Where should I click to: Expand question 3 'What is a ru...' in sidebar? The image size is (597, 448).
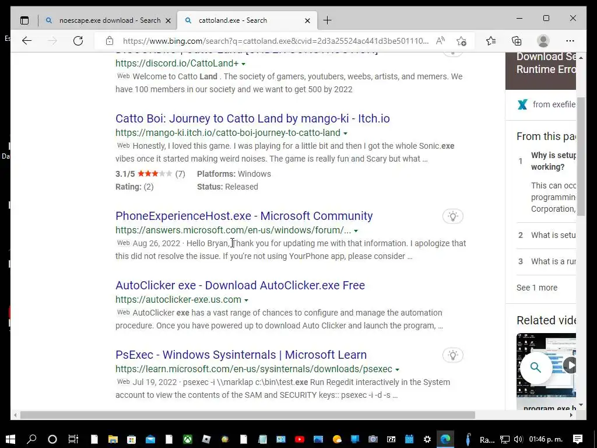pos(546,261)
